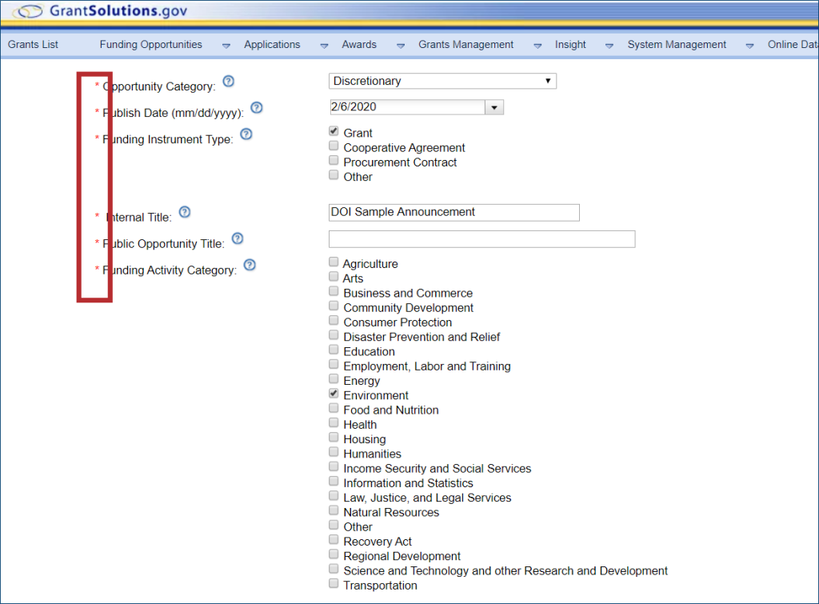Check the Health funding category
This screenshot has width=819, height=604.
pos(334,423)
